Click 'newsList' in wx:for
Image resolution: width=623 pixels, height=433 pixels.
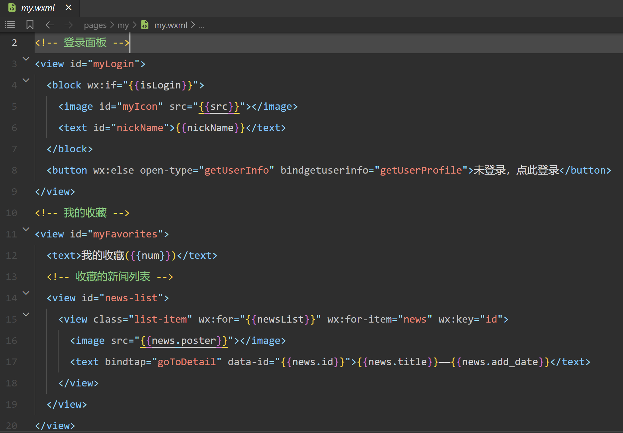pos(281,319)
